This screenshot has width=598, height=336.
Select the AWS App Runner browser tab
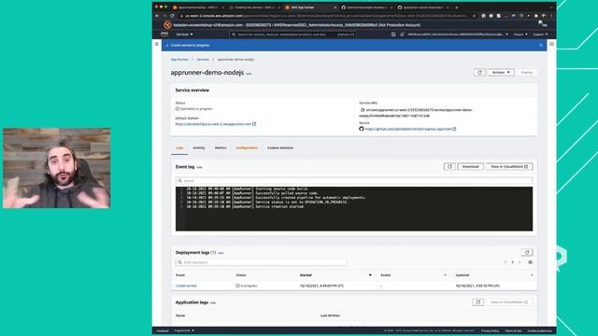309,7
